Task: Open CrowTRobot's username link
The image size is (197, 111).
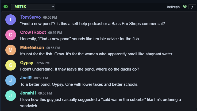Action: click(x=33, y=32)
